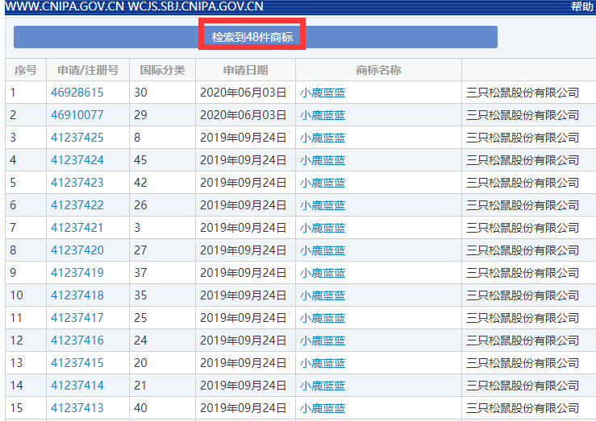Click the 申请/注册号 column header

pyautogui.click(x=88, y=70)
